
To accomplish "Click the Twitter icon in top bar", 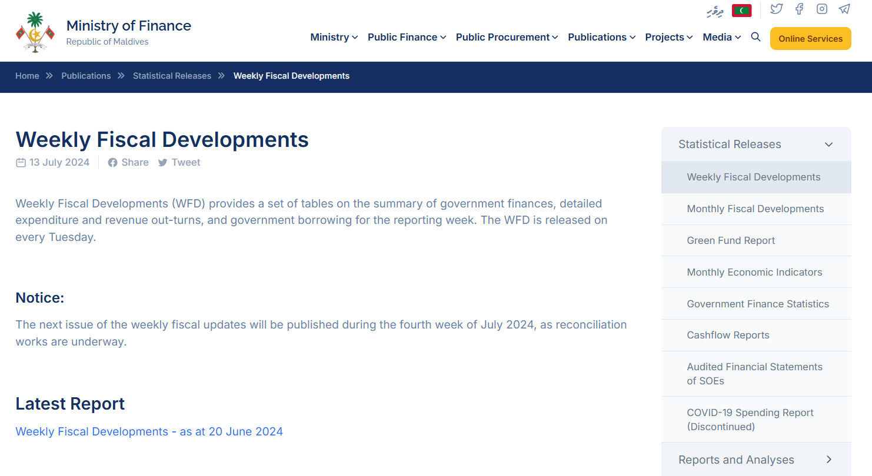I will (777, 9).
